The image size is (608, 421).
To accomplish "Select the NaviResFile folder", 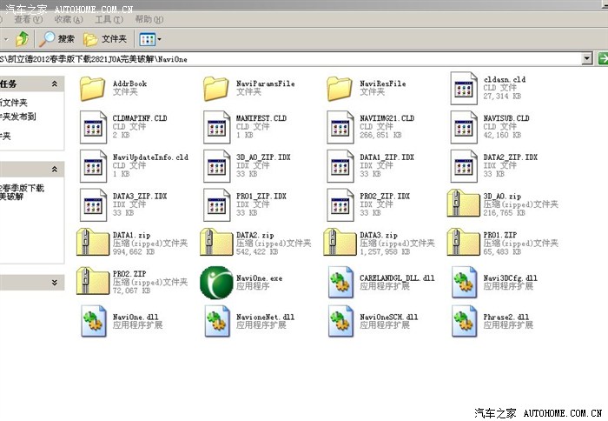I will (340, 88).
